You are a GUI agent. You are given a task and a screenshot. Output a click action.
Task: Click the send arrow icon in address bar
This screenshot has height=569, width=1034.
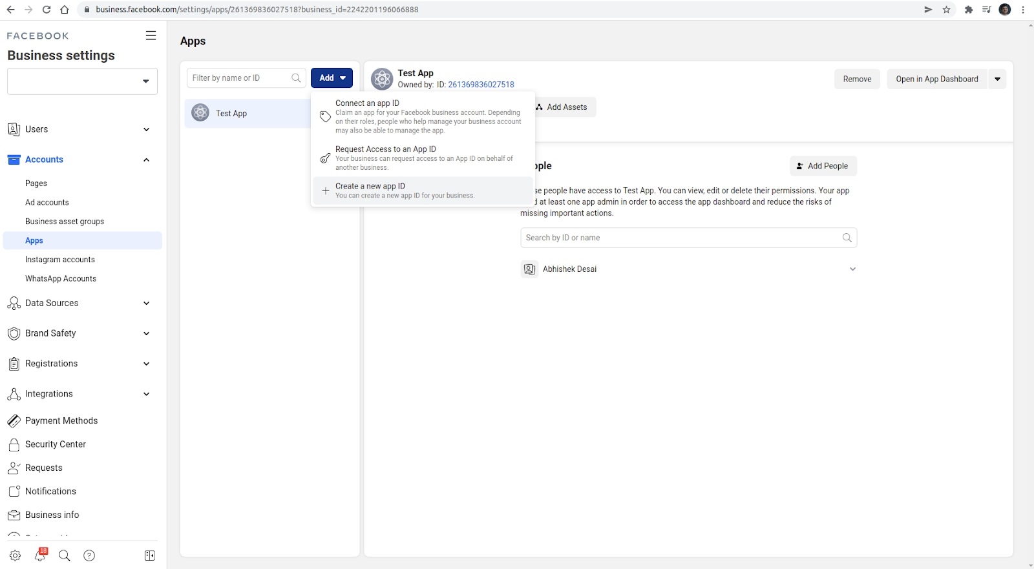928,10
